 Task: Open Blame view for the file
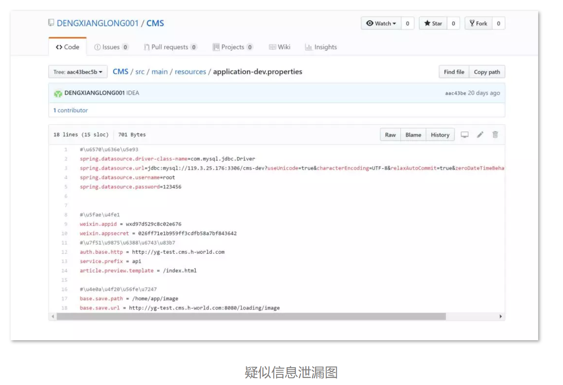coord(413,135)
